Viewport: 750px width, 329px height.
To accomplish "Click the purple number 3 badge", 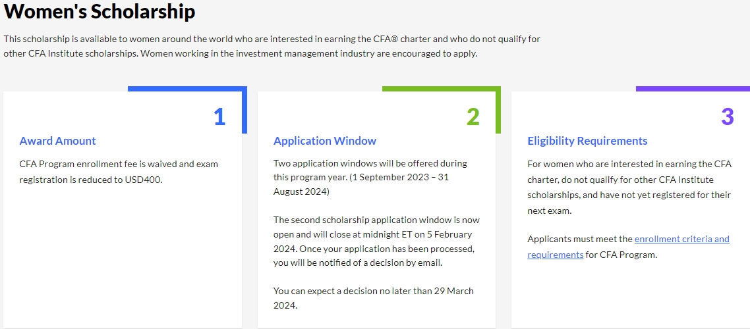I will tap(727, 116).
